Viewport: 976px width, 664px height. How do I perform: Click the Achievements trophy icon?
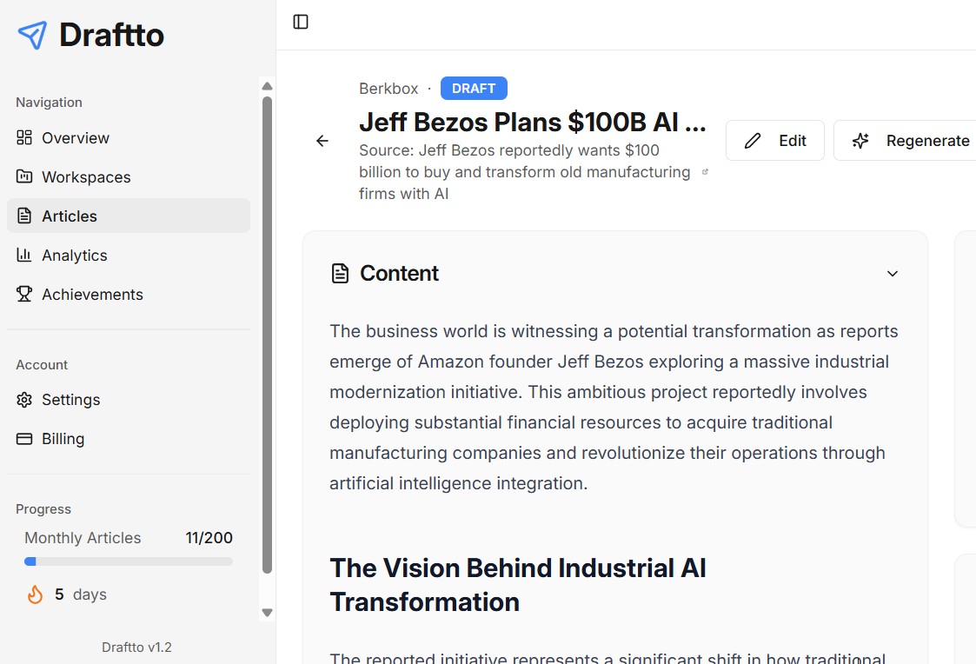tap(24, 295)
